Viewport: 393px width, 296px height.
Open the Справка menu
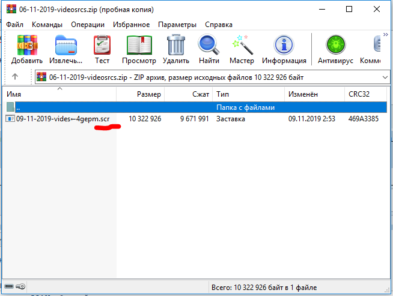pyautogui.click(x=219, y=25)
